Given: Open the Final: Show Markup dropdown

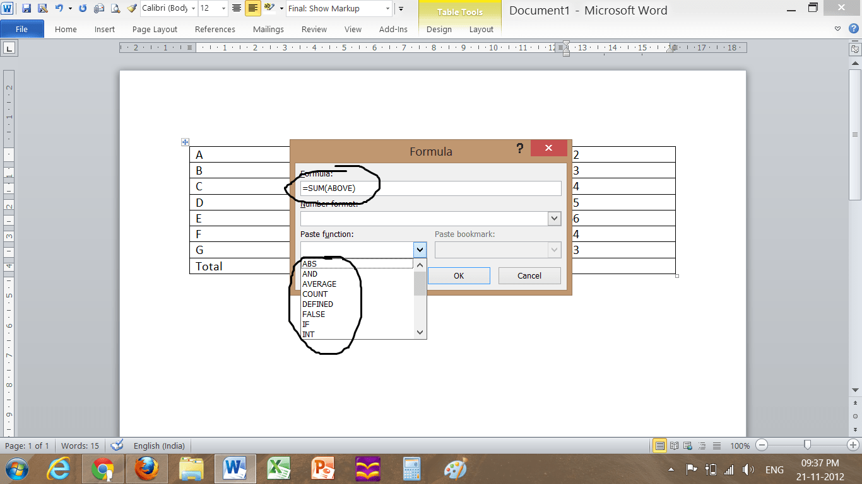Looking at the screenshot, I should [x=387, y=8].
